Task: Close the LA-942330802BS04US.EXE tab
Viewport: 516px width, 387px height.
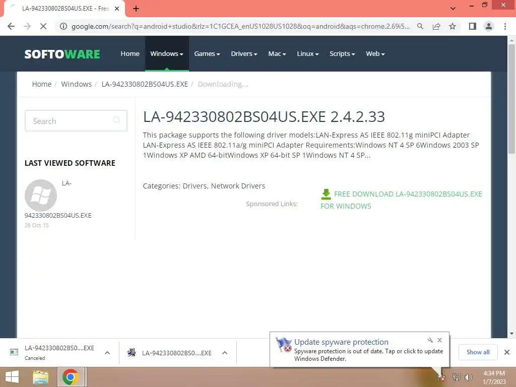Action: pyautogui.click(x=117, y=9)
